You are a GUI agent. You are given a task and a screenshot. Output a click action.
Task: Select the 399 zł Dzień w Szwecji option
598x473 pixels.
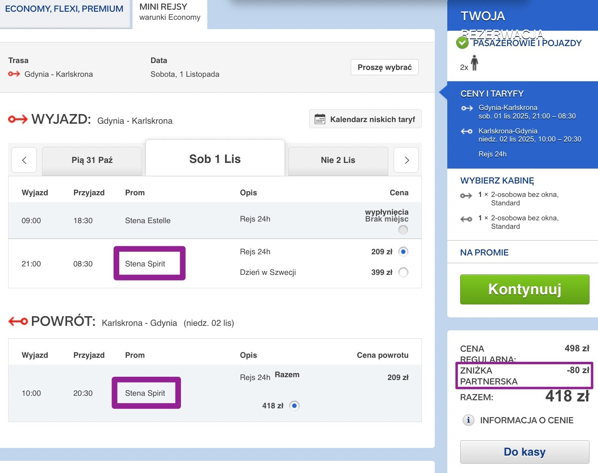tap(403, 272)
